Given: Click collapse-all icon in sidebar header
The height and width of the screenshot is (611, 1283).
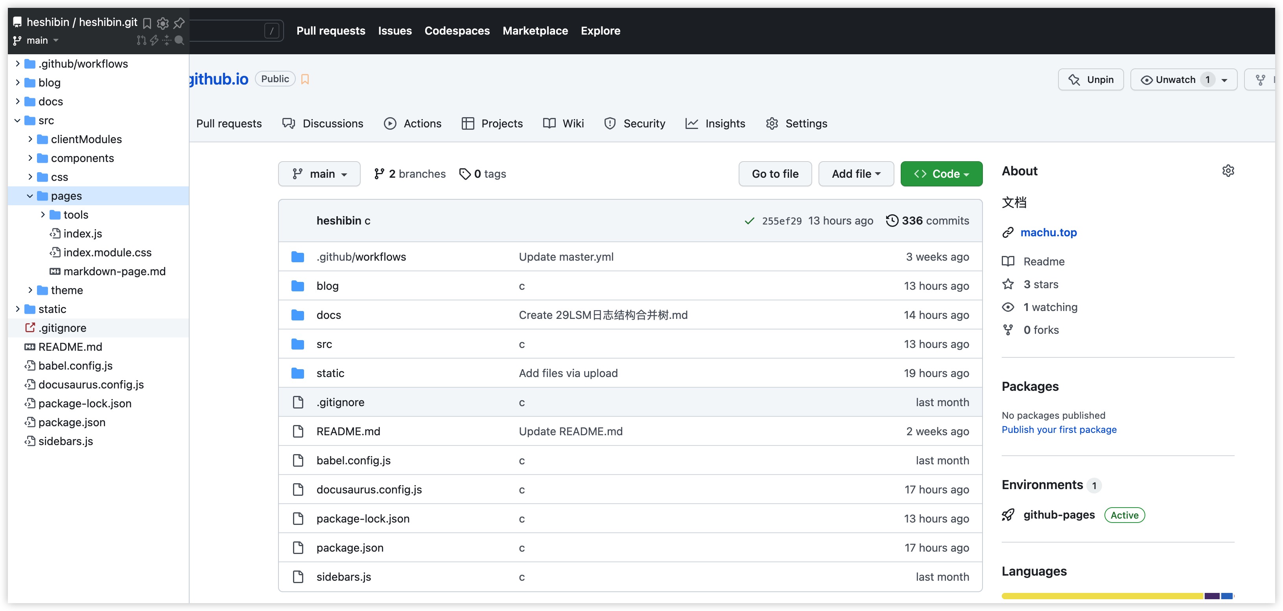Looking at the screenshot, I should 167,40.
